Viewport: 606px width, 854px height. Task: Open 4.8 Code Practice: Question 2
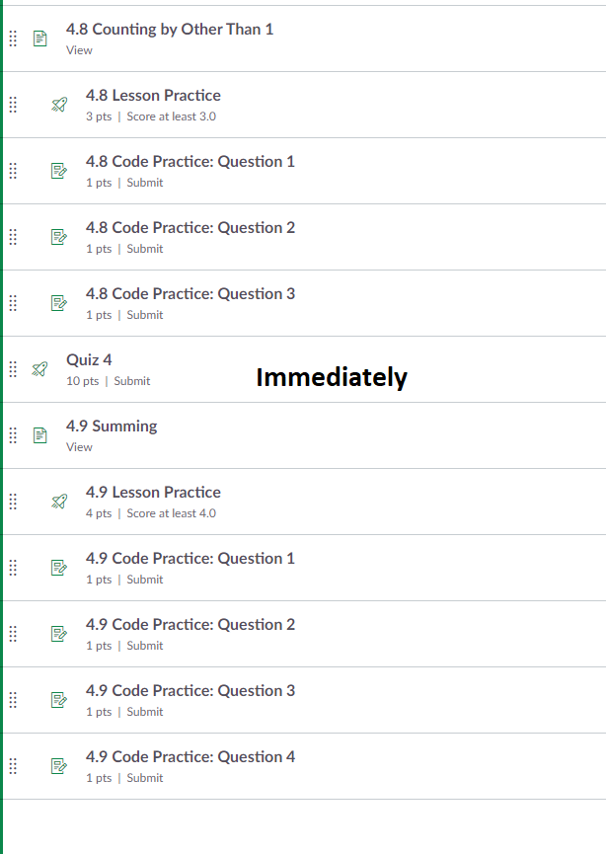click(189, 228)
